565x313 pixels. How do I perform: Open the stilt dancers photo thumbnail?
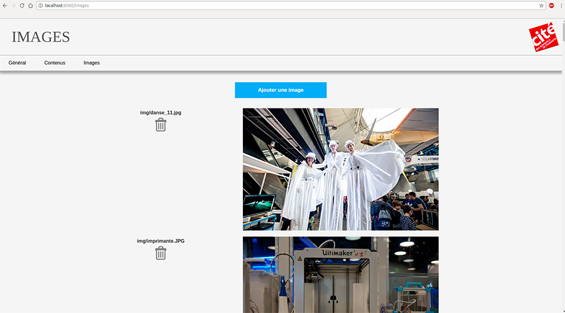pyautogui.click(x=340, y=169)
